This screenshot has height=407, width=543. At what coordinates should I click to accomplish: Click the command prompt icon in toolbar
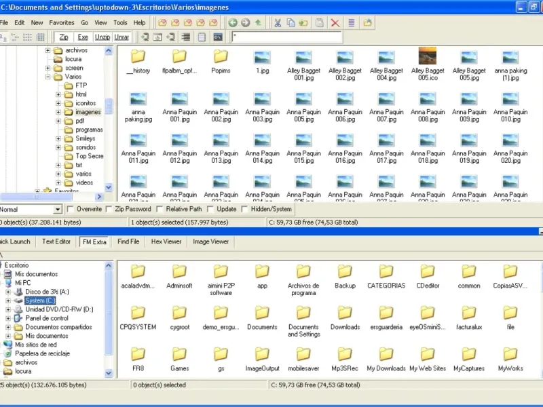point(218,37)
